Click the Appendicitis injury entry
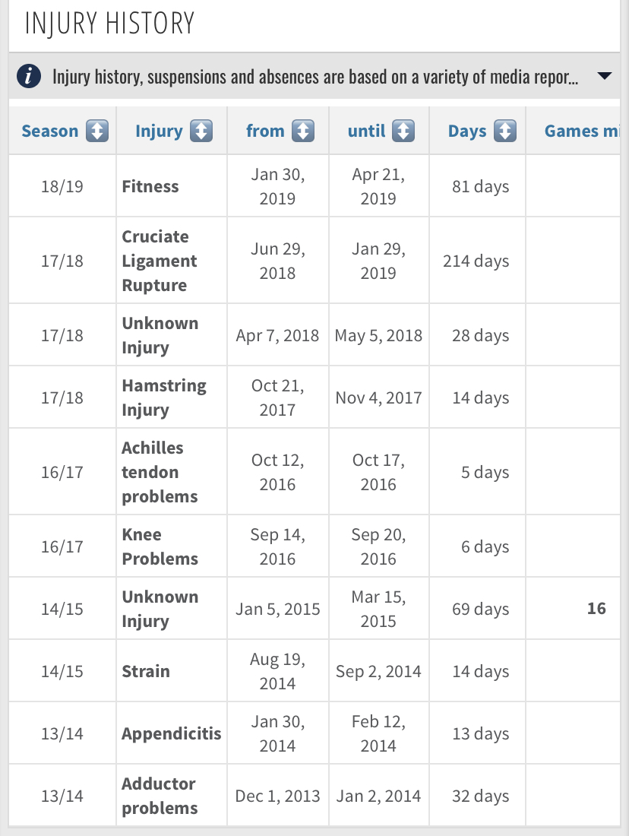Viewport: 629px width, 836px height. click(x=172, y=733)
